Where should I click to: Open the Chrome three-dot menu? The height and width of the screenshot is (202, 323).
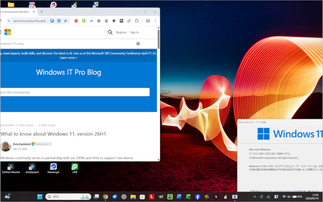(155, 21)
